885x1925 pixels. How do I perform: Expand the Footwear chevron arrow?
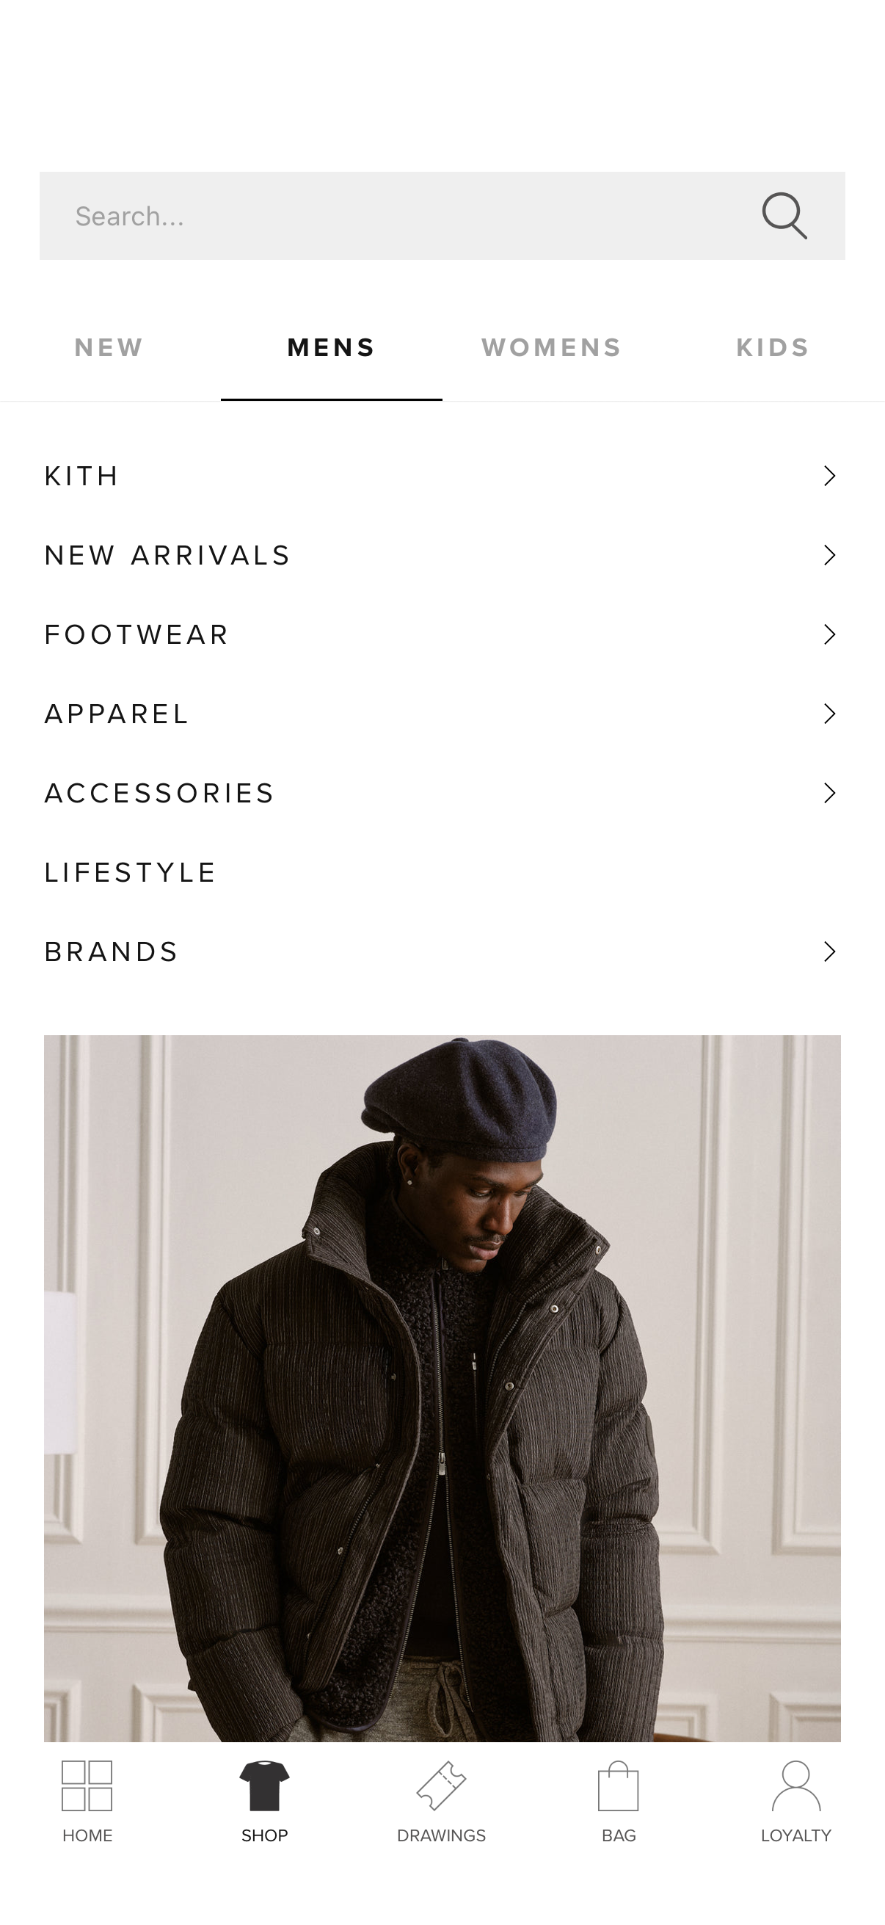point(829,634)
